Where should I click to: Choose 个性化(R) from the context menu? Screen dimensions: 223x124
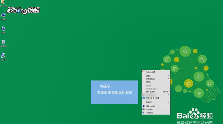156,113
